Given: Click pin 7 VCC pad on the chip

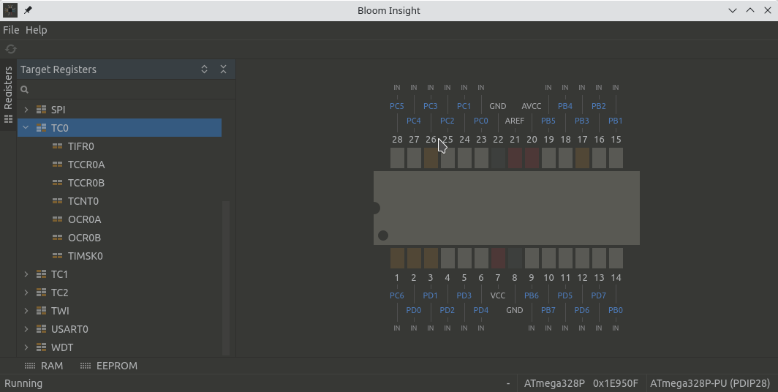Looking at the screenshot, I should [x=498, y=258].
